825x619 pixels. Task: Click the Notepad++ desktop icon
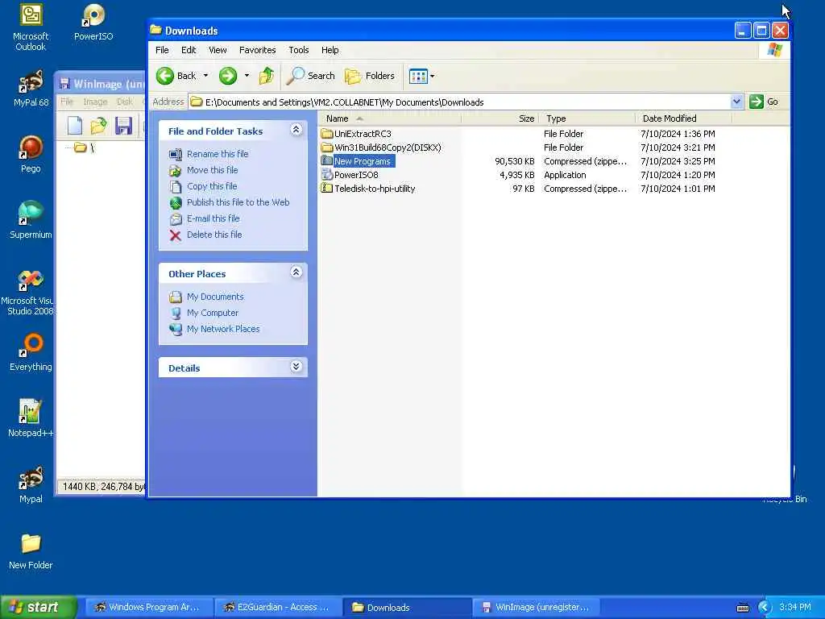click(31, 418)
